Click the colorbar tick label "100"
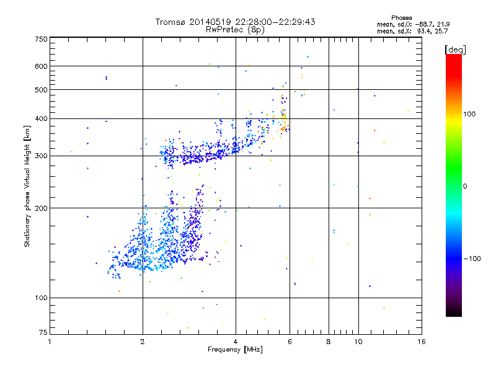 [469, 114]
